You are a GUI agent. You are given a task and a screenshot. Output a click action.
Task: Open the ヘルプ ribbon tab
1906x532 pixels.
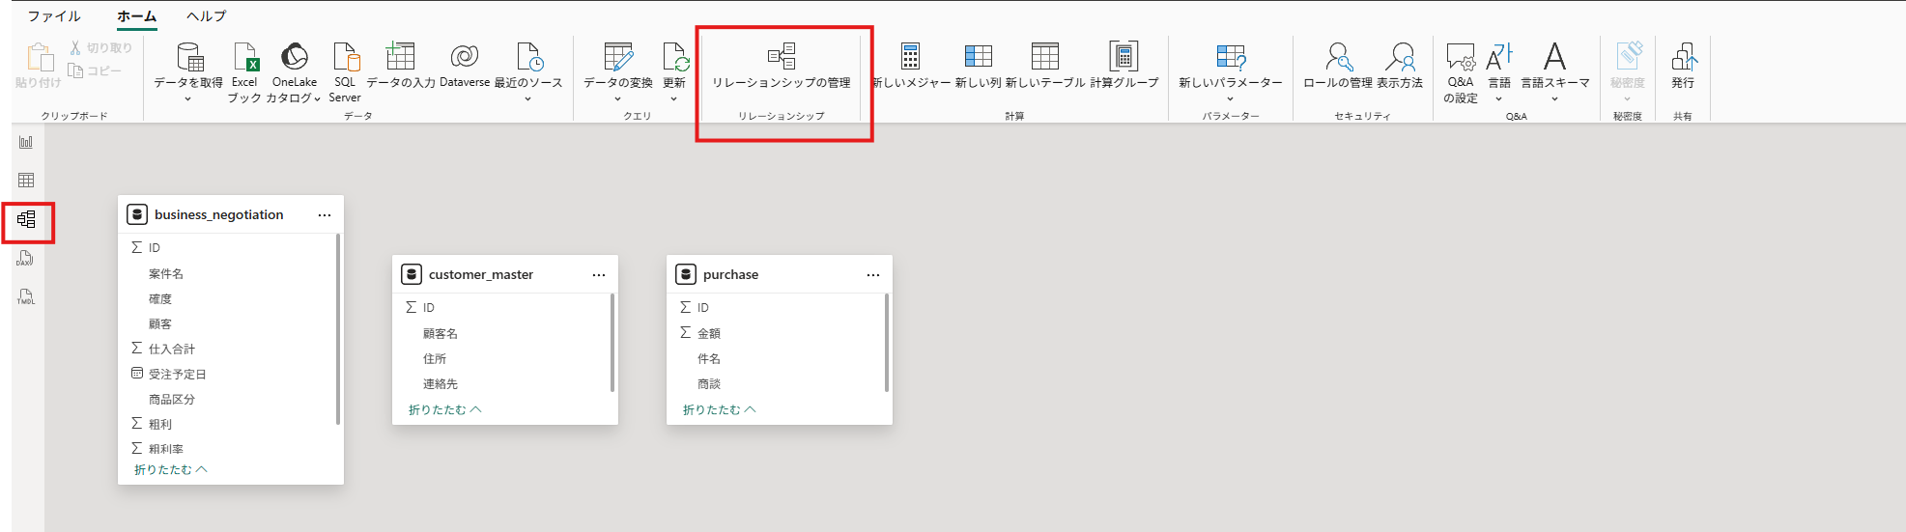click(206, 16)
